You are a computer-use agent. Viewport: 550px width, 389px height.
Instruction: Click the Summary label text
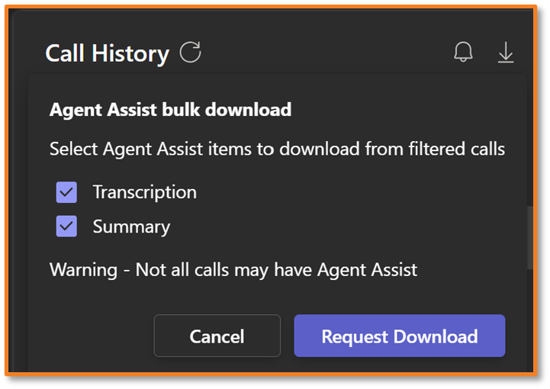pyautogui.click(x=131, y=227)
